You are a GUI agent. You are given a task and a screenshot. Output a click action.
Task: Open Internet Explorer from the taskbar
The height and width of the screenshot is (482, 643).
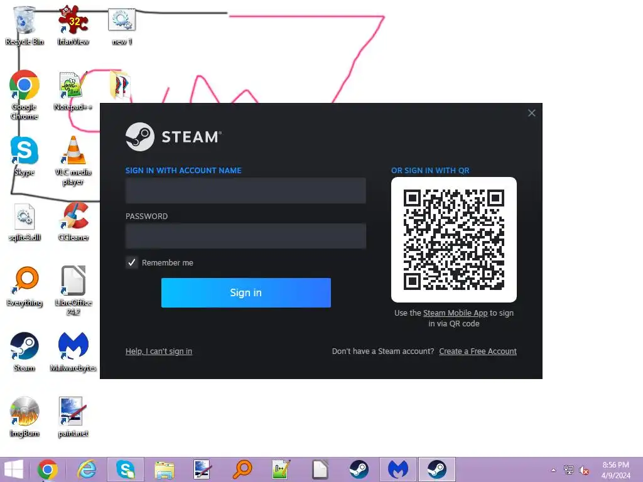point(87,469)
